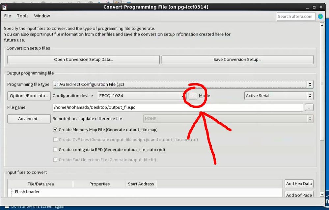Open the Programming file type dropdown

183,84
